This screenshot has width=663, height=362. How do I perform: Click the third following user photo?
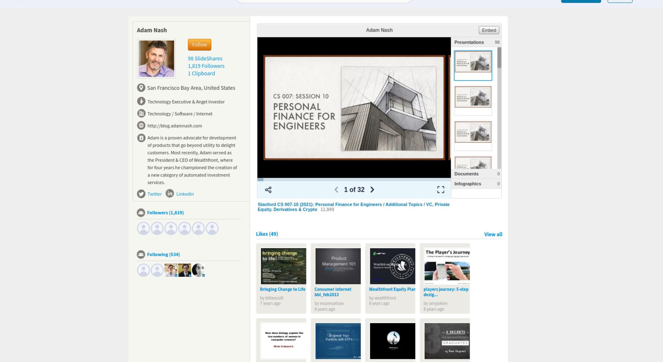coord(171,270)
